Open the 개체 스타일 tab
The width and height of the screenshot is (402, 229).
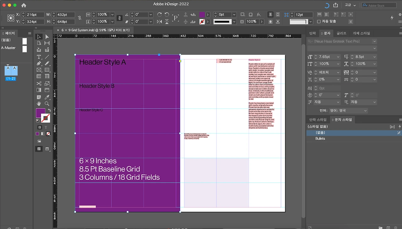[x=361, y=33]
